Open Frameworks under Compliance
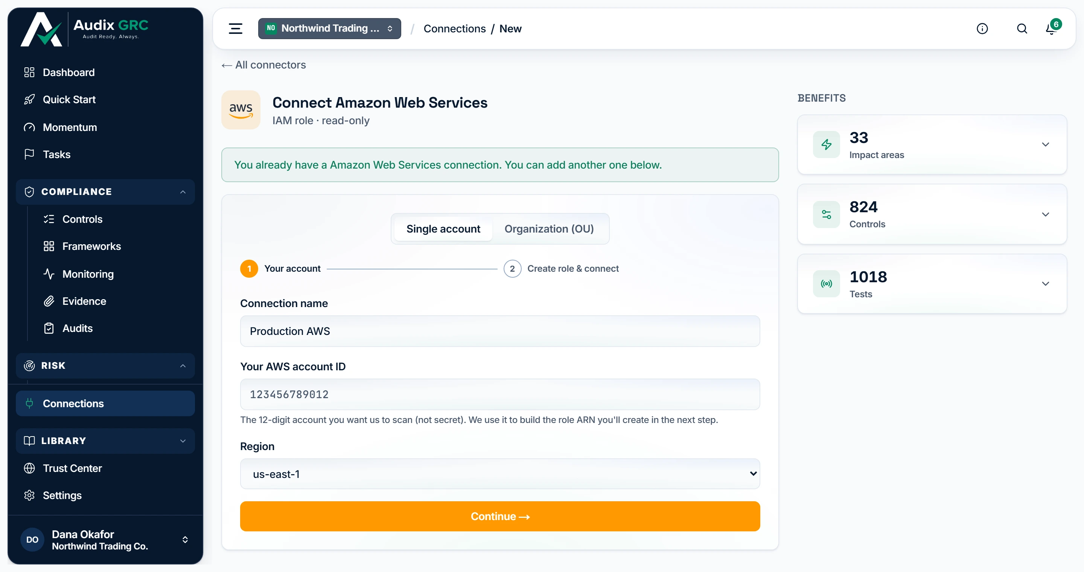This screenshot has width=1084, height=572. (x=92, y=246)
